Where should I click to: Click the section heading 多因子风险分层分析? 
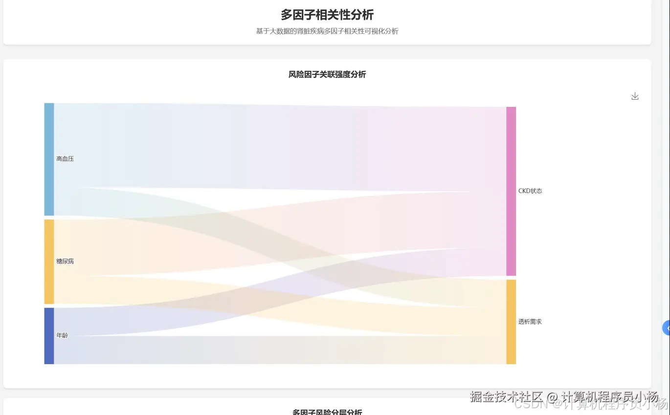[326, 412]
